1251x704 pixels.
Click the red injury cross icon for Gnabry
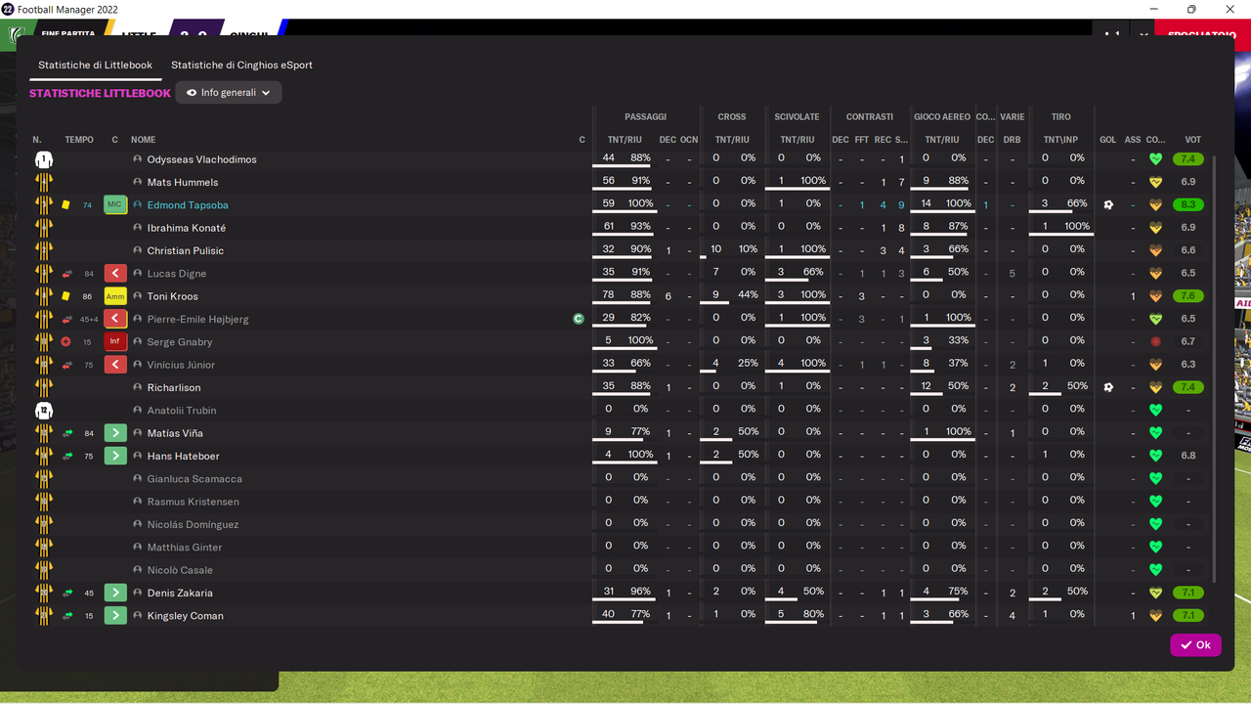pos(65,342)
